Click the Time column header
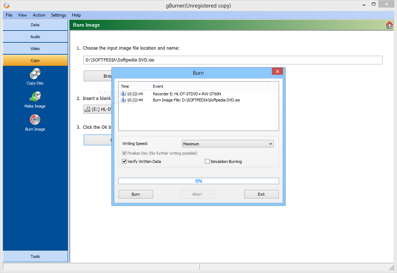397x273 pixels. click(135, 86)
